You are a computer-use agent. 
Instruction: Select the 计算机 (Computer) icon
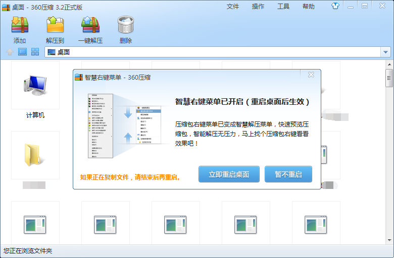point(35,85)
